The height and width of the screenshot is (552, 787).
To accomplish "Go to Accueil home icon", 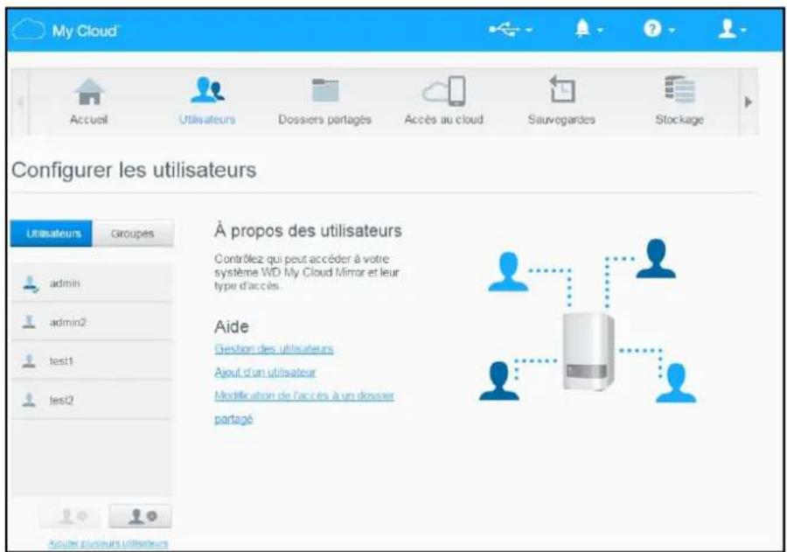I will [89, 91].
